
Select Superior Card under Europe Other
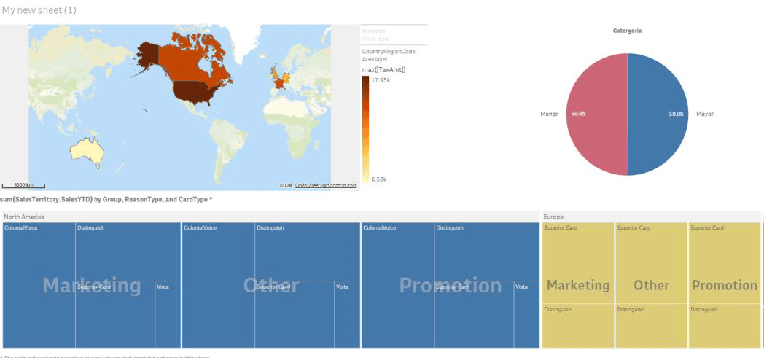[x=652, y=263]
